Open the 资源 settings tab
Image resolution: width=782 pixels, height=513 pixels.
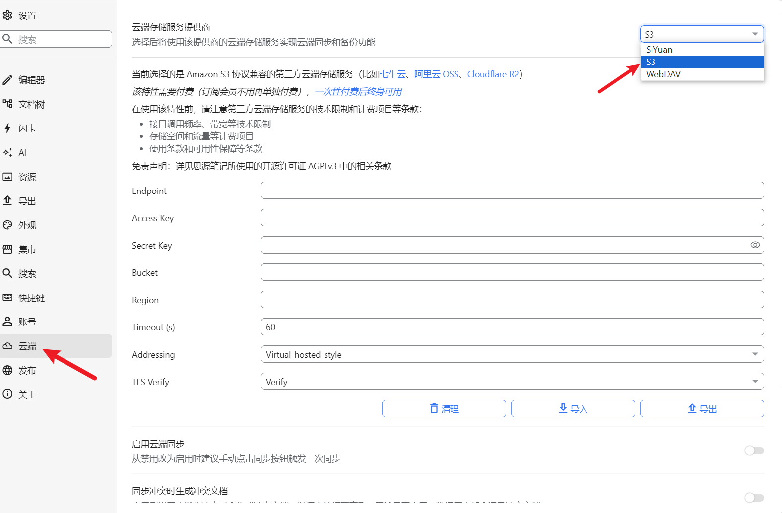pos(56,177)
